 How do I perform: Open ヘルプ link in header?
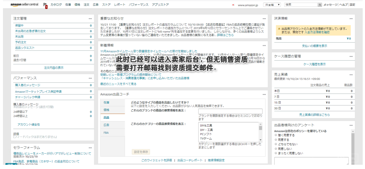point(343,5)
